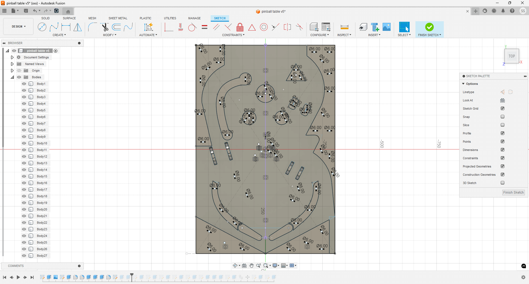Screen dimensions: 529x284
Task: Apply the Fix/Unfix lock constraint
Action: 240,27
